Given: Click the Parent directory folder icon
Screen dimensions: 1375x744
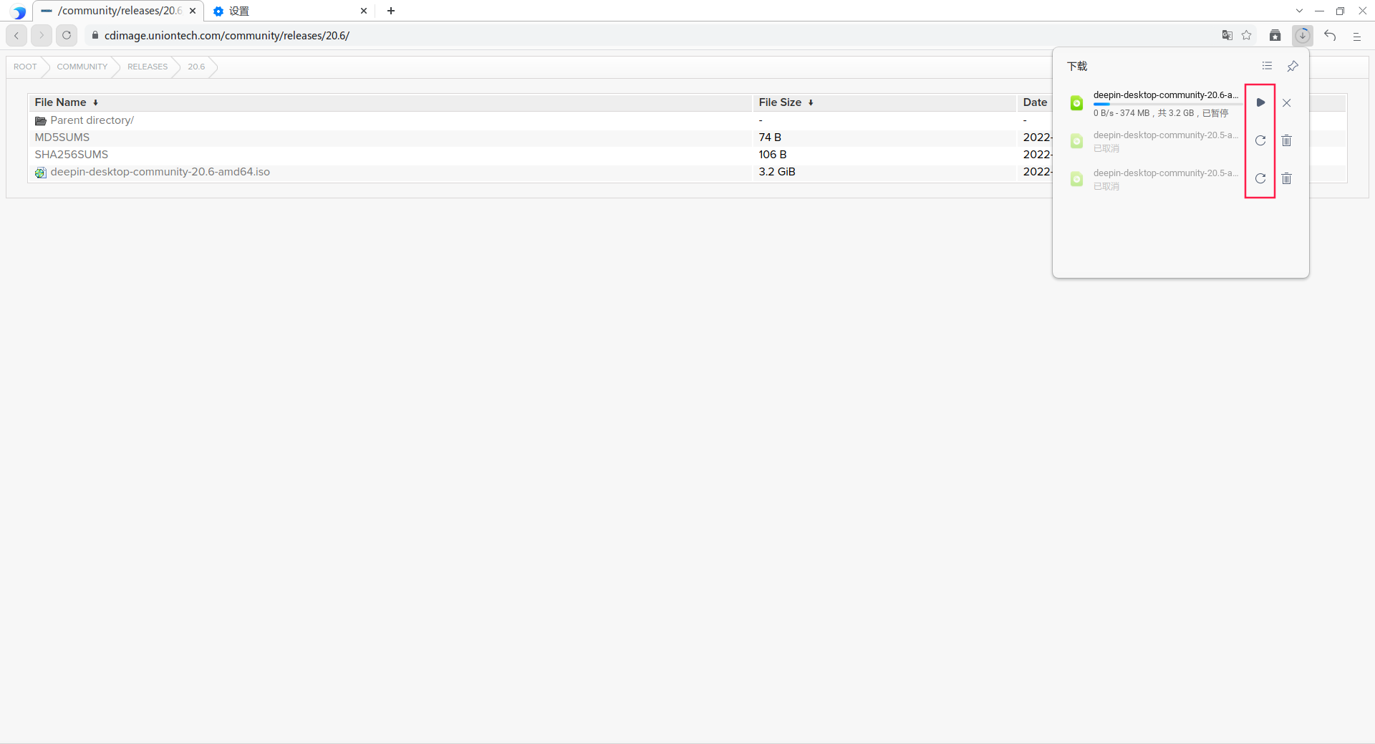Looking at the screenshot, I should [41, 121].
